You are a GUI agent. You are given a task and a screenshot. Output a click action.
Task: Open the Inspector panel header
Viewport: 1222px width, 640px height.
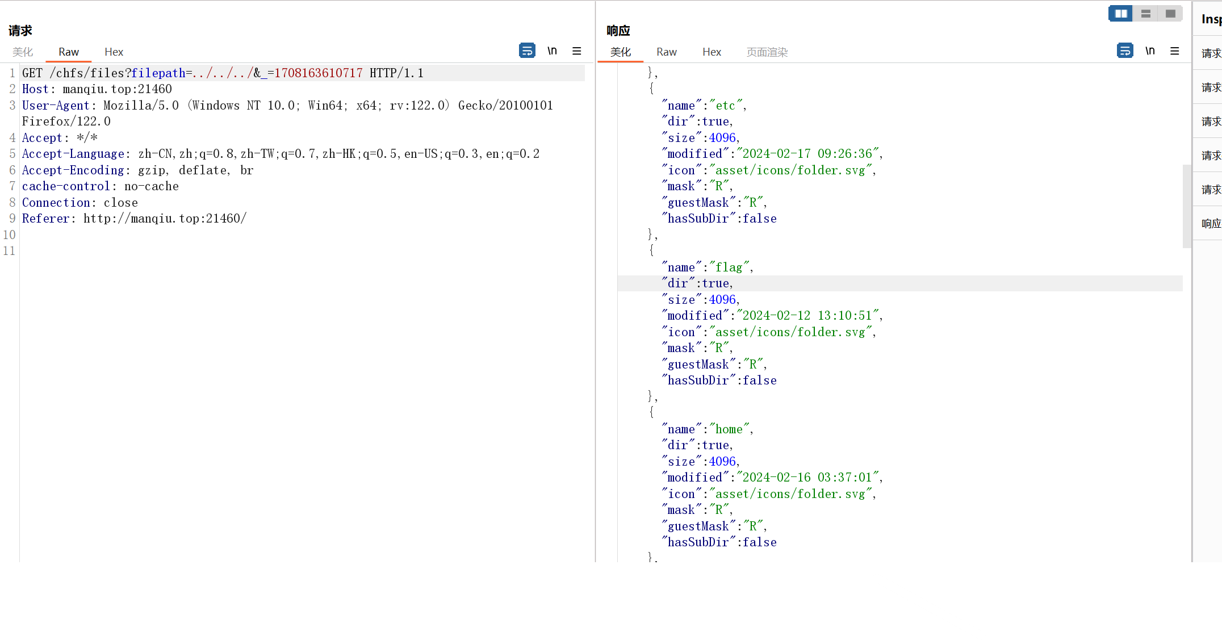coord(1211,19)
